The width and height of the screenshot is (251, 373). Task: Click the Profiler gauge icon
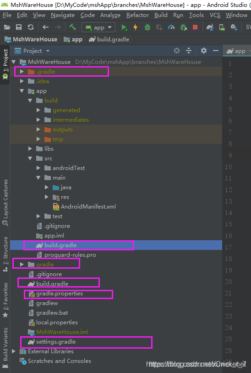tap(171, 28)
